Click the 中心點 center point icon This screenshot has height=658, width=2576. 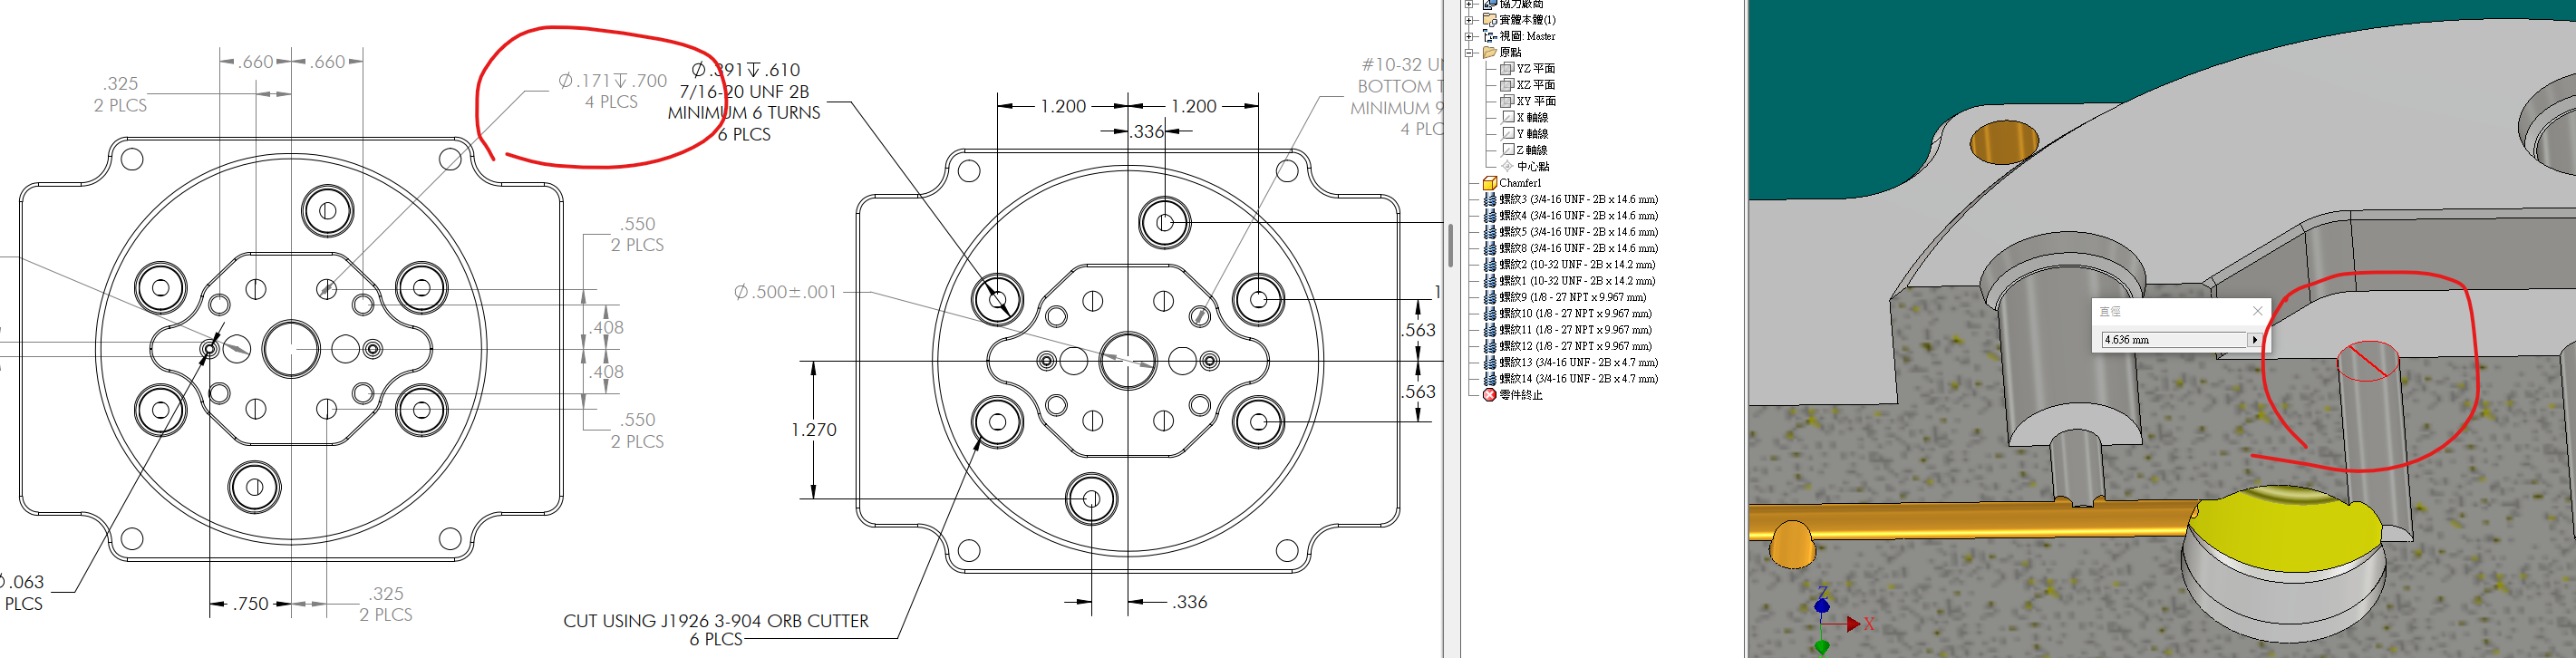[x=1507, y=166]
